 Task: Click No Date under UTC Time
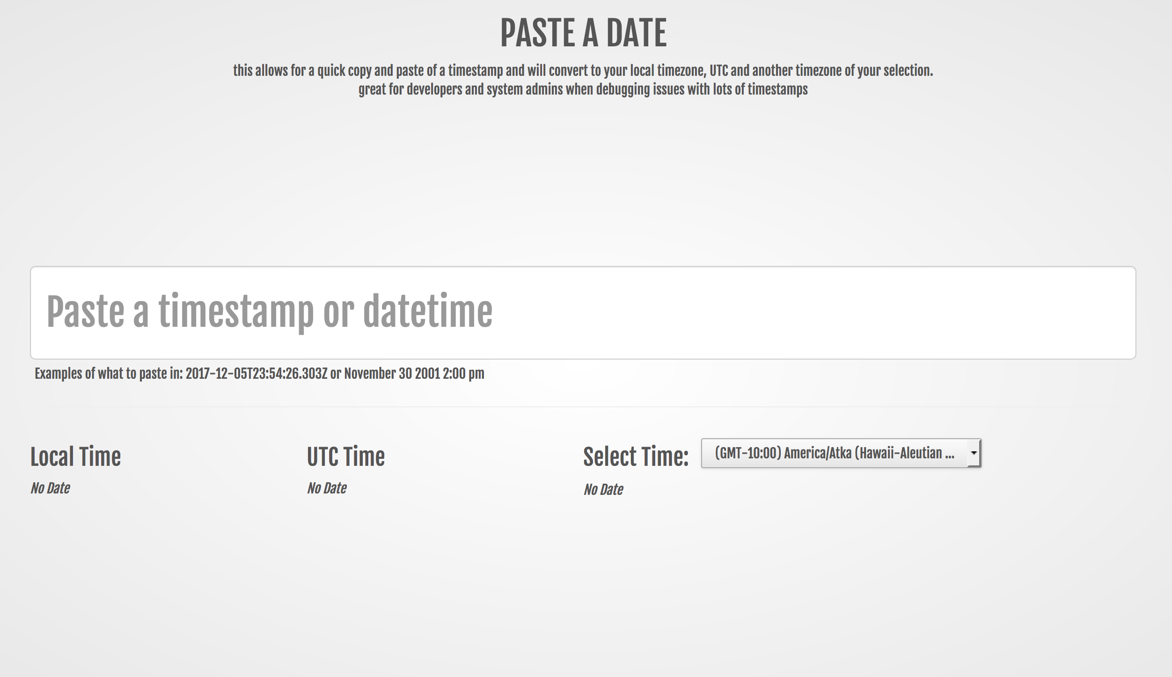tap(326, 488)
